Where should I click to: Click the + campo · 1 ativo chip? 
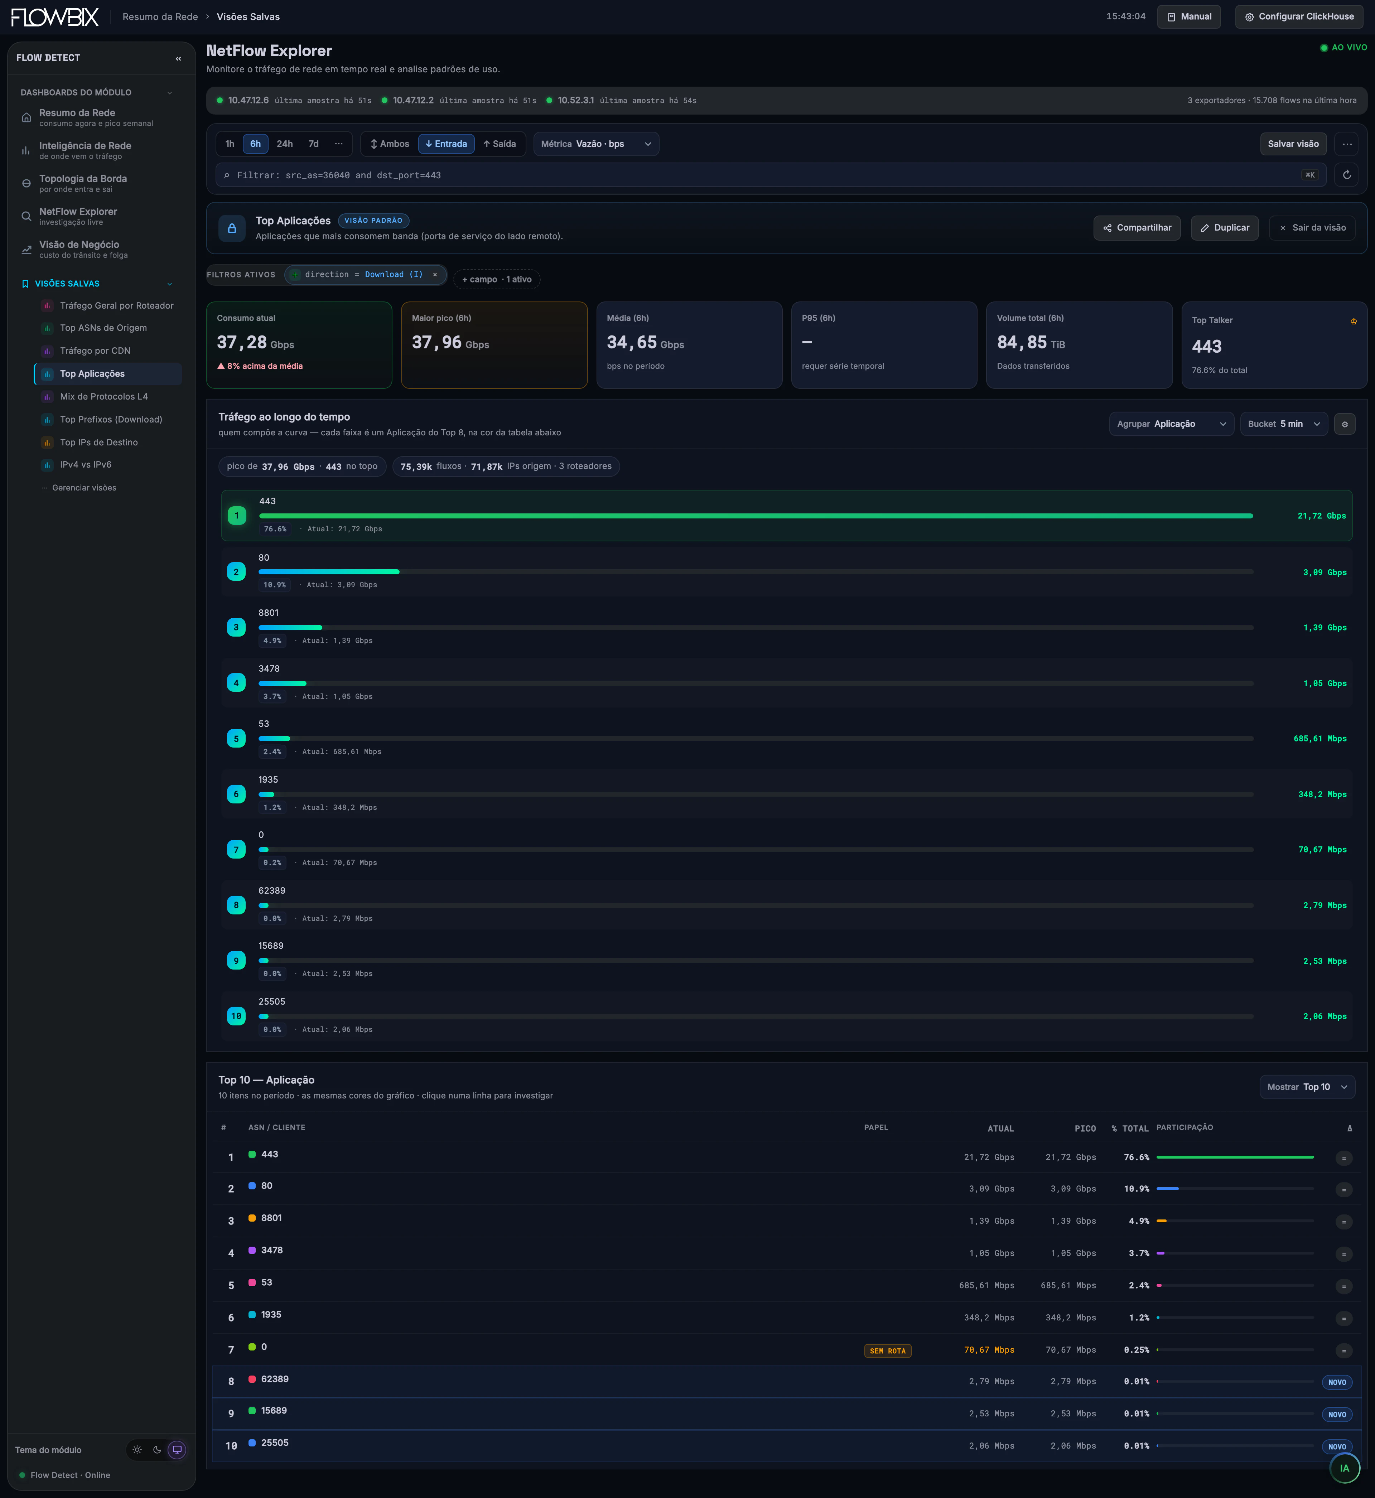pos(497,280)
